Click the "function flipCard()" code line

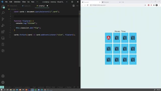(24, 21)
